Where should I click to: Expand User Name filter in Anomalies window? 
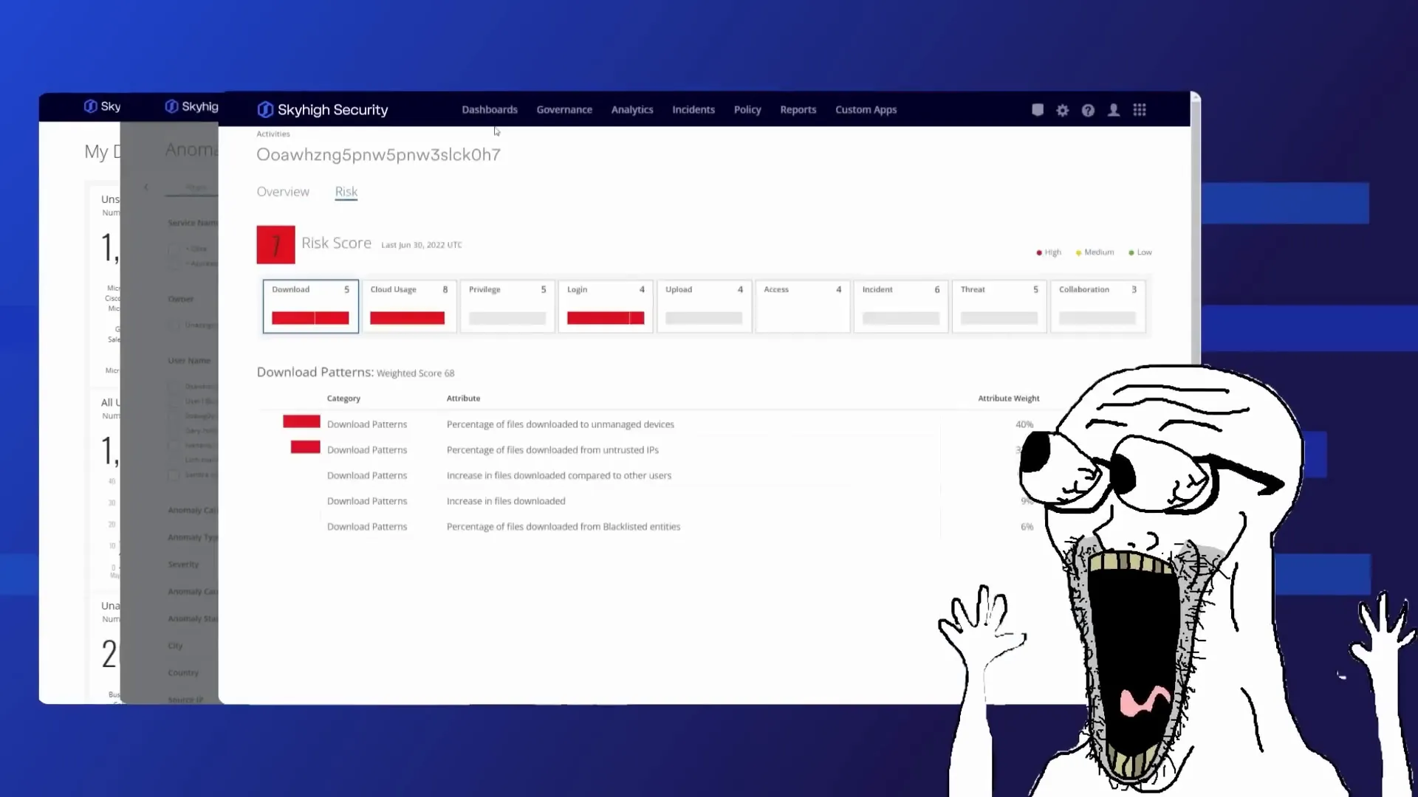click(x=189, y=361)
